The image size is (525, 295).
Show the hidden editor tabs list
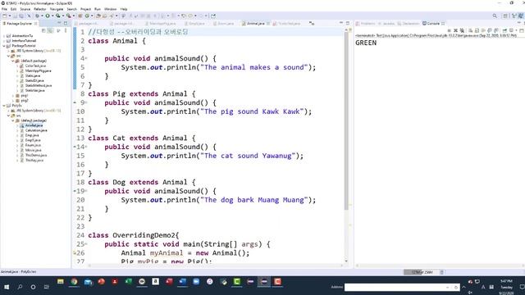click(312, 24)
